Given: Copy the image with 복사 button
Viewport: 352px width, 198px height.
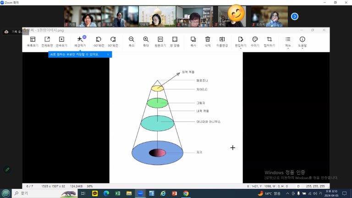Looking at the screenshot, I should coord(193,41).
